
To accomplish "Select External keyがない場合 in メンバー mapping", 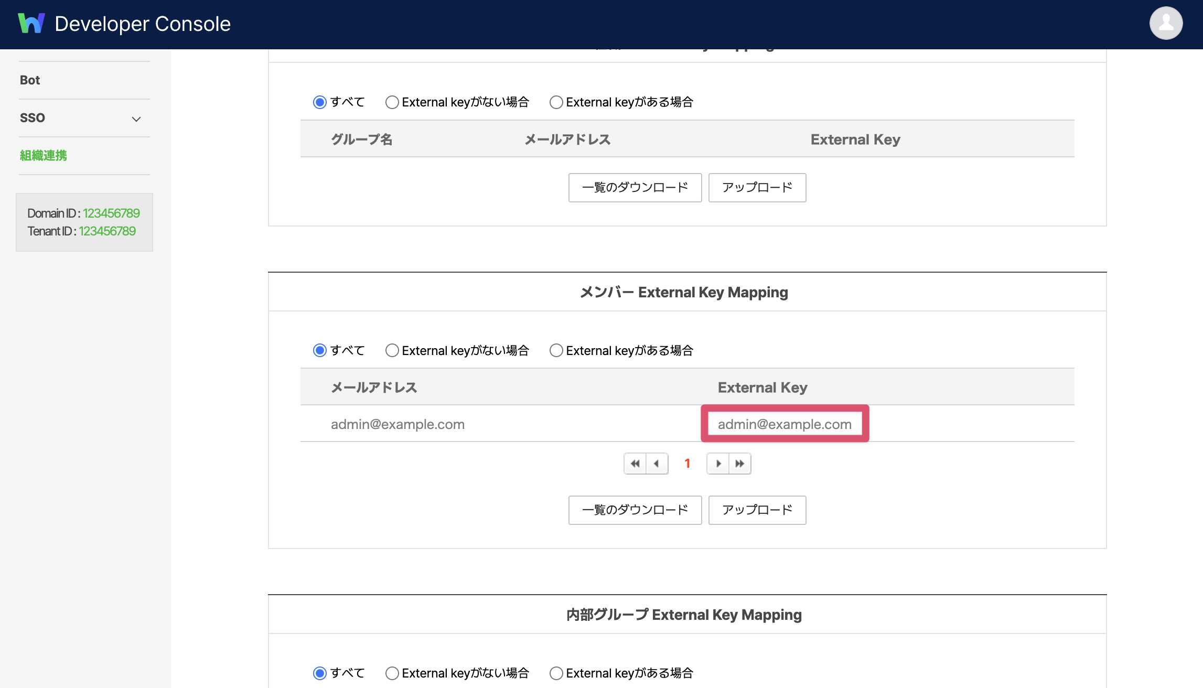I will [392, 350].
